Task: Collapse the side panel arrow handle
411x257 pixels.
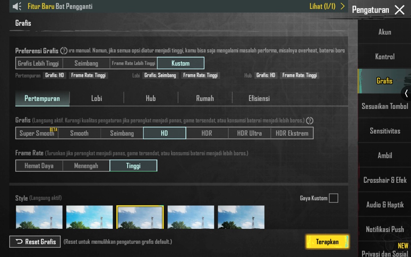Action: [x=406, y=94]
